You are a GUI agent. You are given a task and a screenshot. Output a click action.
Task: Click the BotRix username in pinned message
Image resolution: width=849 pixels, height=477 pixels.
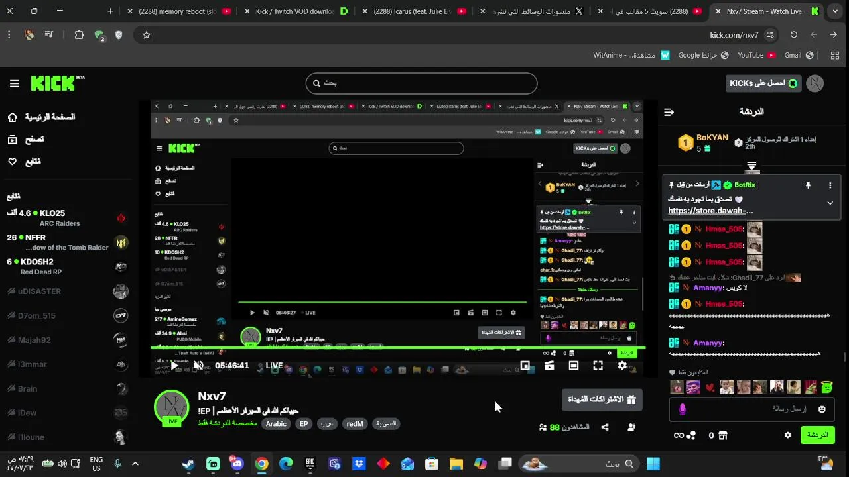pos(745,185)
